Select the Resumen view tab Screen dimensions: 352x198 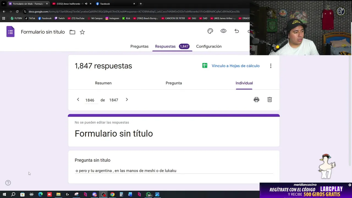point(103,83)
